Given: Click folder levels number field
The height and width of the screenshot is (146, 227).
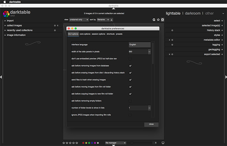Looking at the screenshot, I should click(x=138, y=108).
